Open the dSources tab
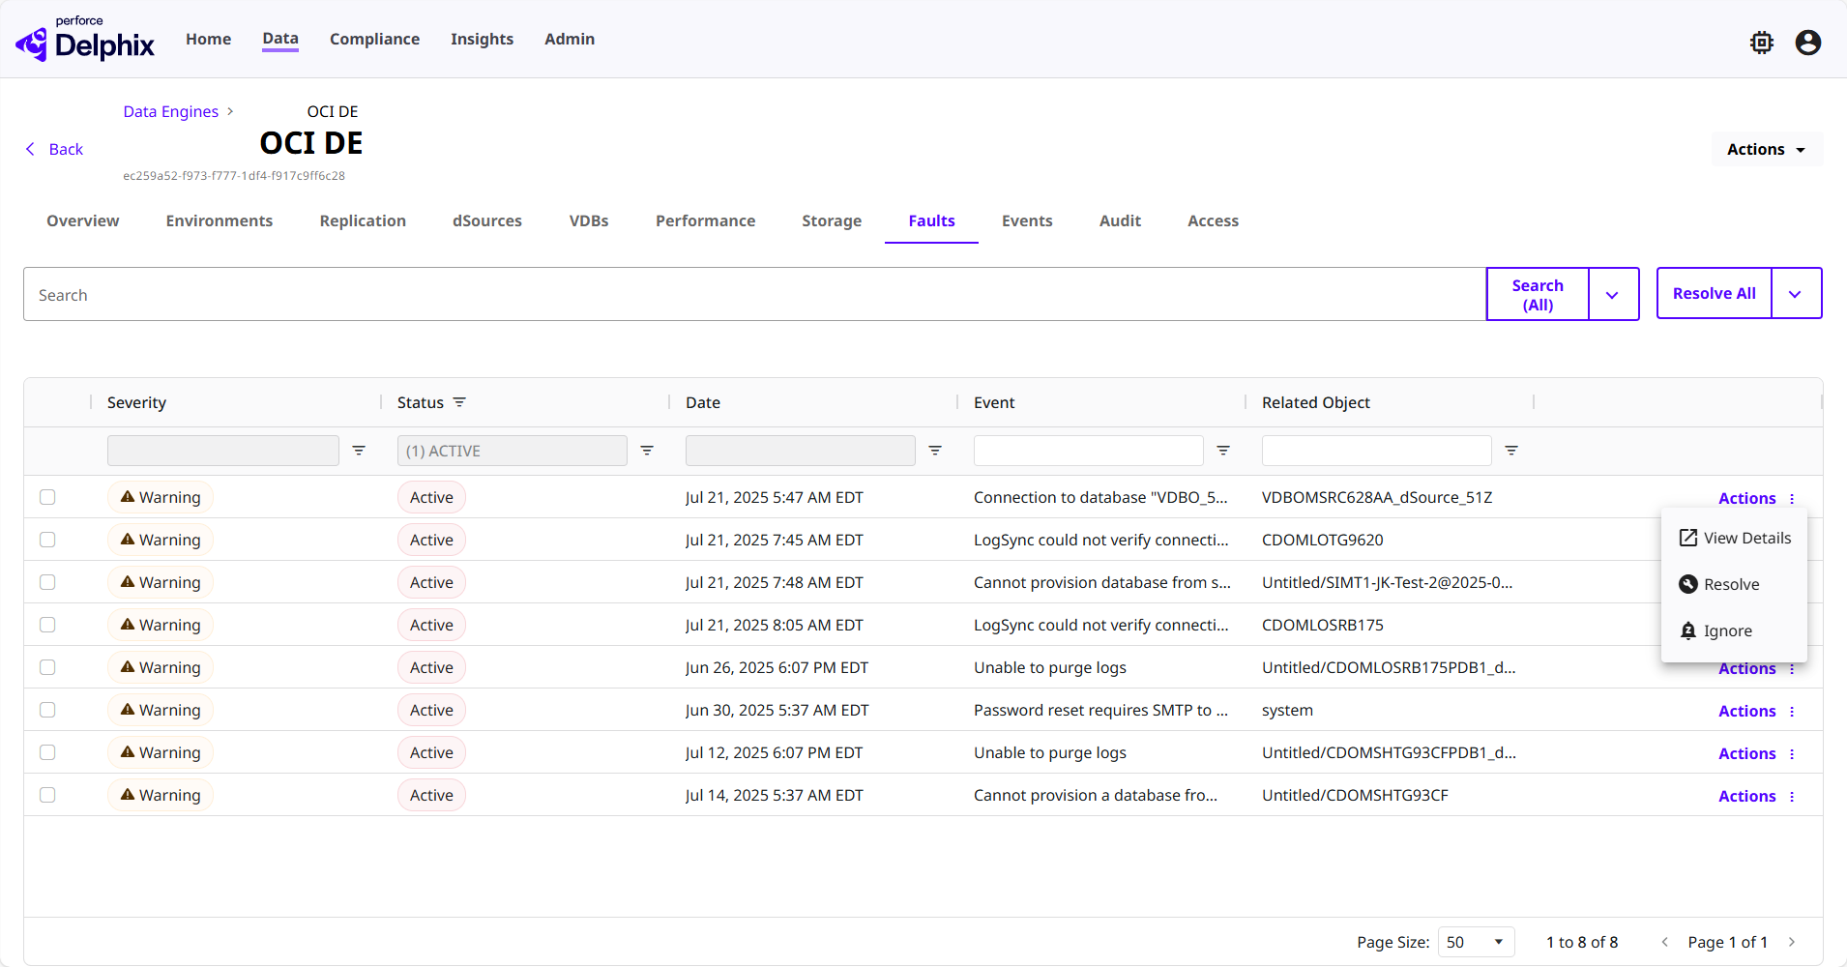 click(x=487, y=220)
